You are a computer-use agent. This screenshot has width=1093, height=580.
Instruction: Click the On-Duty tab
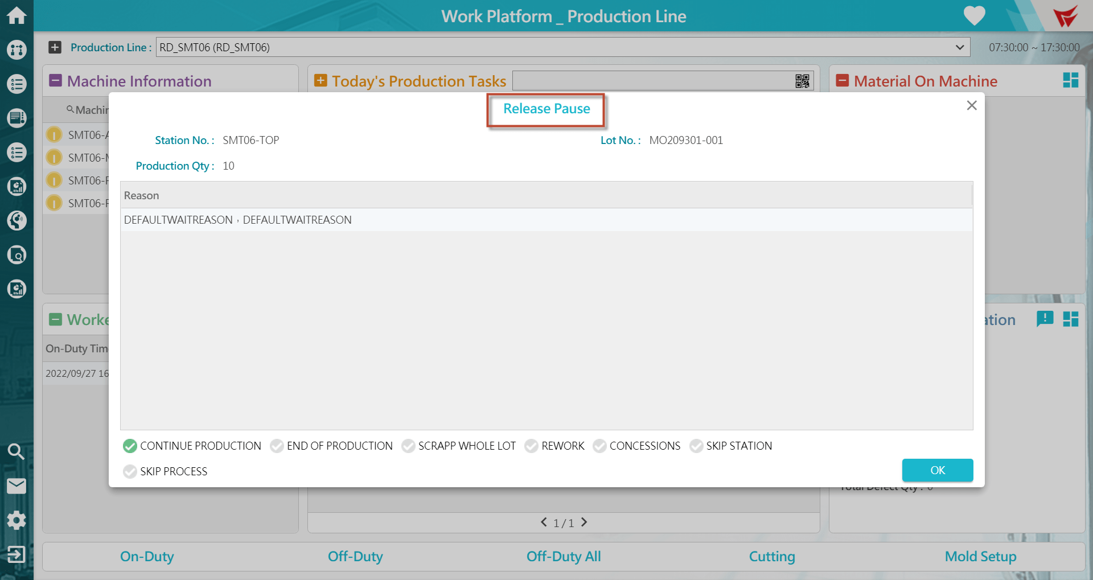(147, 556)
